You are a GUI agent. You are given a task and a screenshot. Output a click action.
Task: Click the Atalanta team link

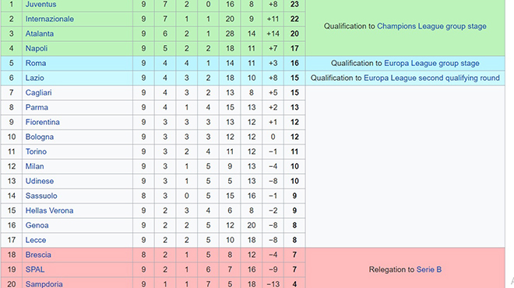tap(40, 33)
